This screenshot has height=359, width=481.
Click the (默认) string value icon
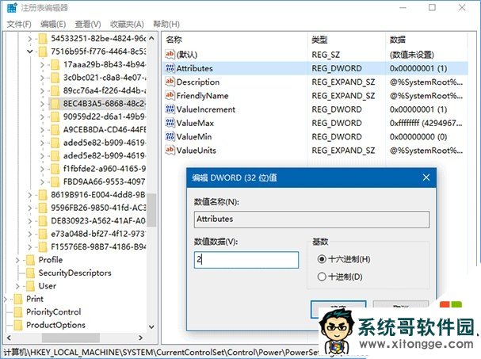[x=170, y=55]
